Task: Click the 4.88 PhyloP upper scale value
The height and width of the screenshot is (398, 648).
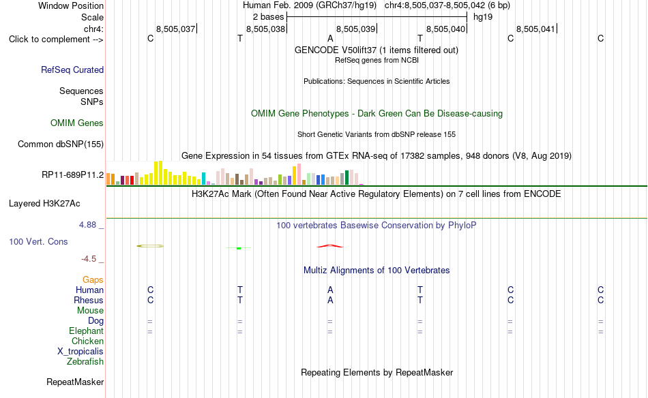Action: coord(87,225)
